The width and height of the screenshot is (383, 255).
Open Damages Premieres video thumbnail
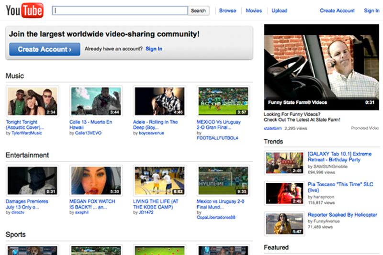tap(32, 180)
